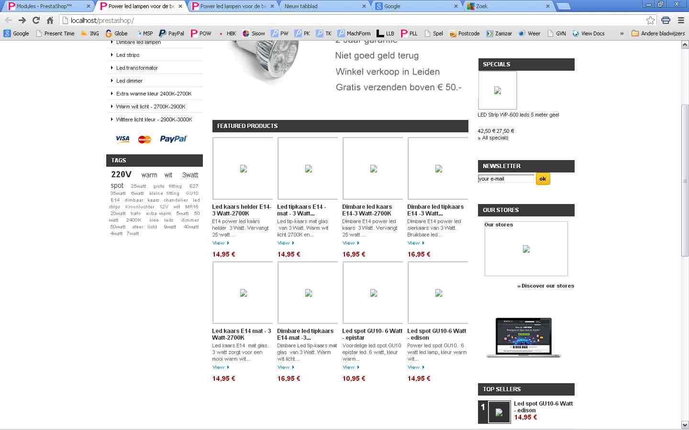View the Led kaars E14 mat - 3 Watt-2700K product
The width and height of the screenshot is (689, 430).
221,367
